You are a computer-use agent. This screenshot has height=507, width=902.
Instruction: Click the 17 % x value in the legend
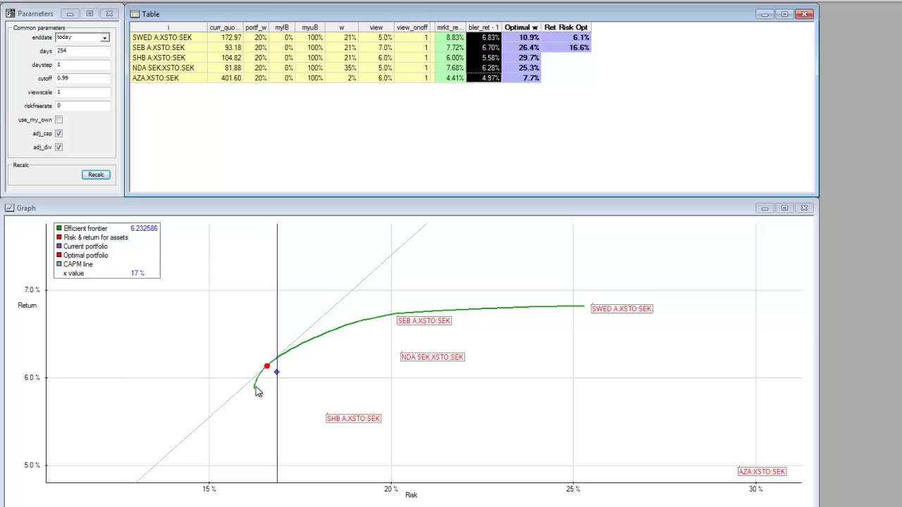click(x=137, y=273)
